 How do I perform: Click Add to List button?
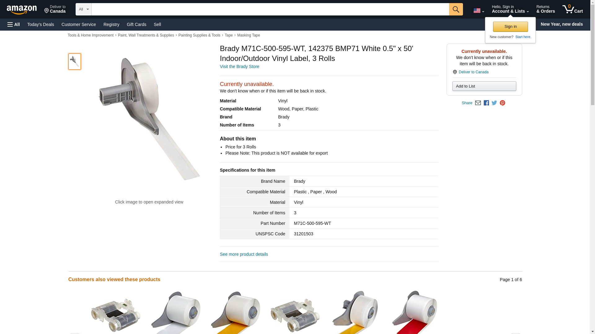click(x=484, y=86)
